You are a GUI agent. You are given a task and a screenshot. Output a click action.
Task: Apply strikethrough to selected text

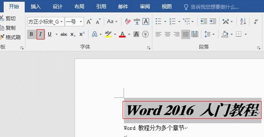tap(64, 35)
